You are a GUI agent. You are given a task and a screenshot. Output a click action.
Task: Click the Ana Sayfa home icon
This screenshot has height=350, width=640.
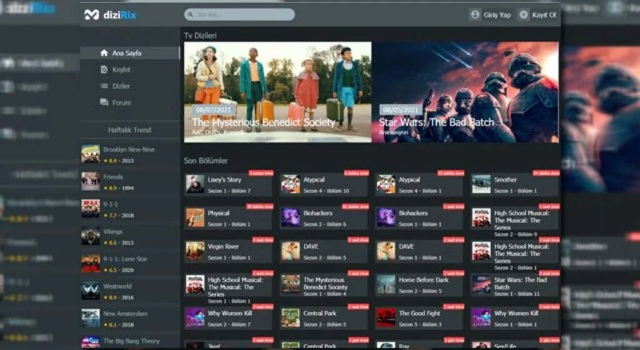[x=104, y=53]
